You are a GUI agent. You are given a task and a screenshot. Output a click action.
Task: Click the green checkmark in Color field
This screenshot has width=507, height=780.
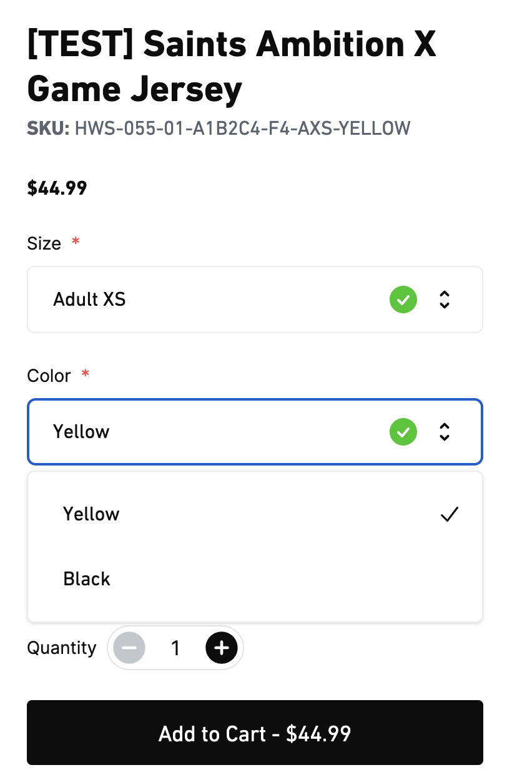point(403,432)
